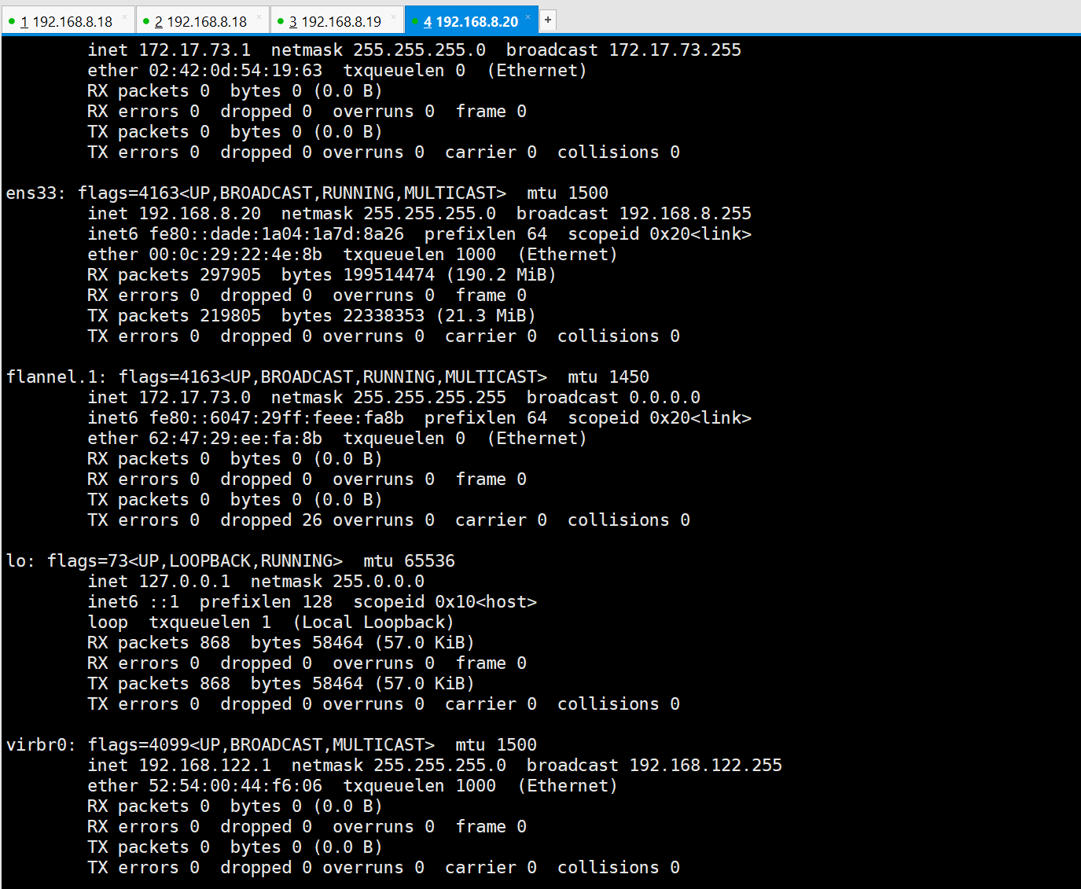Viewport: 1081px width, 889px height.
Task: Close session tab 2 192.168.8.18
Action: coord(259,17)
